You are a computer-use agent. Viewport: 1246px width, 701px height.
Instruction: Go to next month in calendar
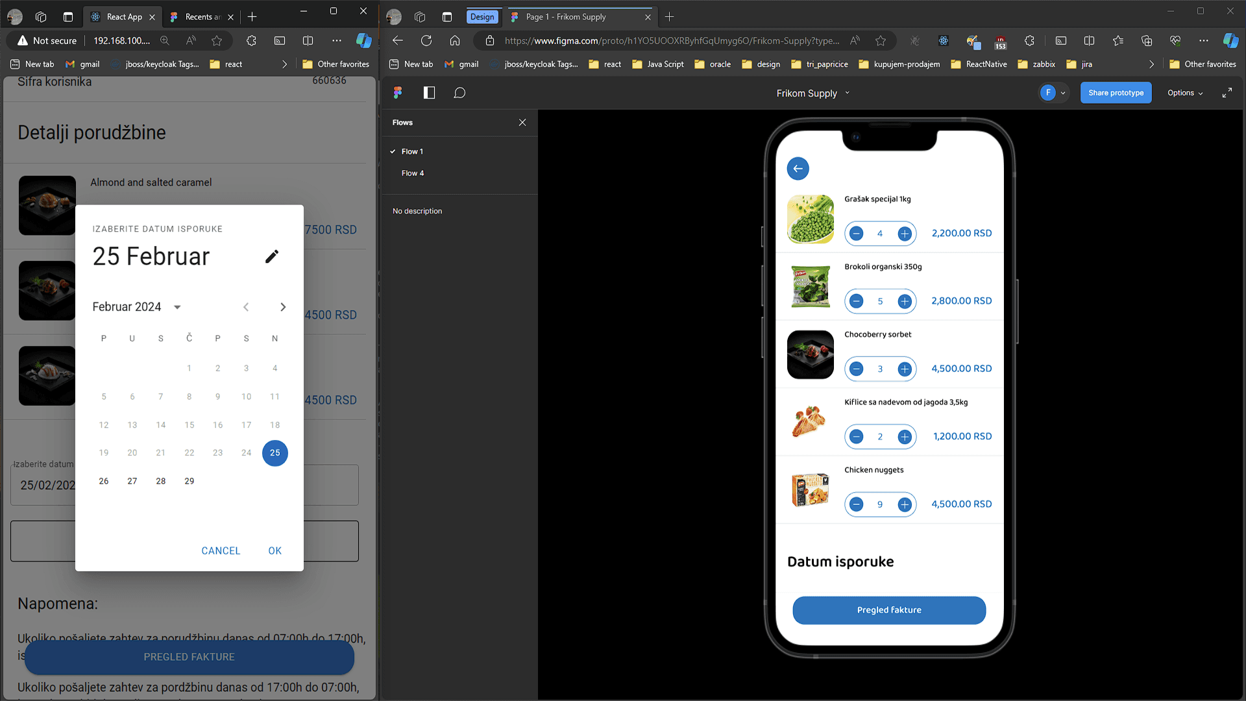click(283, 307)
